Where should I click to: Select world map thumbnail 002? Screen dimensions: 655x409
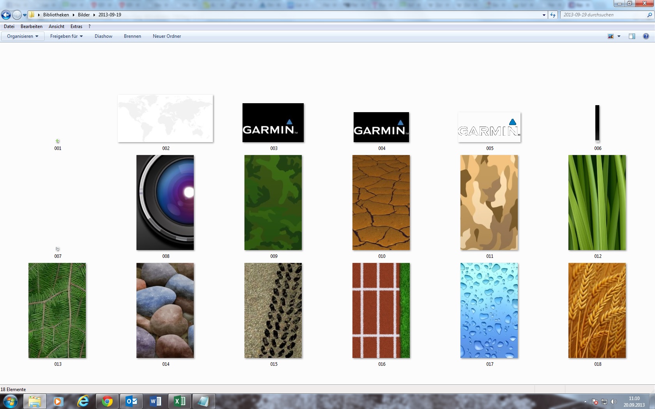tap(165, 118)
